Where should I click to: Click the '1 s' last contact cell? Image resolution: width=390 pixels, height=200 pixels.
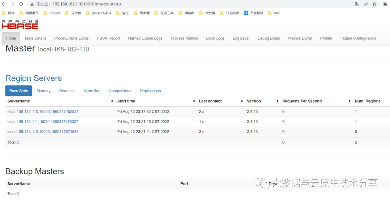point(201,122)
